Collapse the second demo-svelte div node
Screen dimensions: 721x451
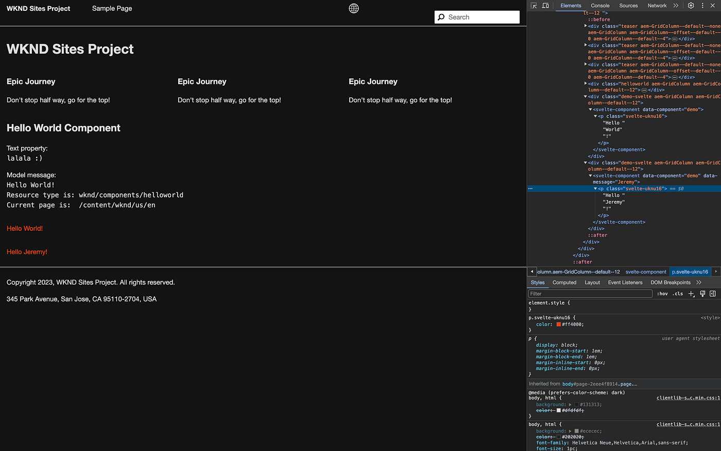[x=586, y=163]
